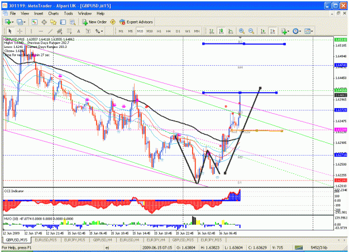
Task: Click the 1.64741 blue price label
Action: pyautogui.click(x=341, y=65)
